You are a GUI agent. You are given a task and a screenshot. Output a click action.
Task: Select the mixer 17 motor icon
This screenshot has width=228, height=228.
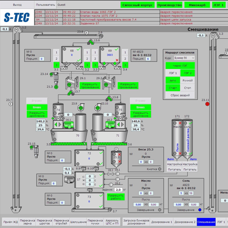tap(69, 179)
